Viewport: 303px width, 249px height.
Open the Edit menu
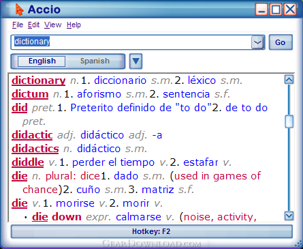tap(33, 25)
